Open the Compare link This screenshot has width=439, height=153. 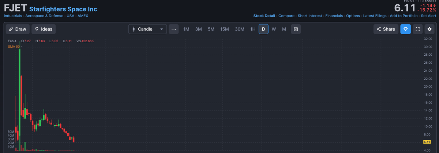click(286, 16)
